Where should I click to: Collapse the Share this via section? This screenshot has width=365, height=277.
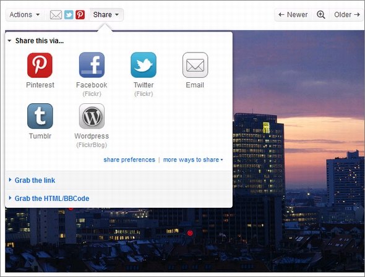(x=36, y=41)
